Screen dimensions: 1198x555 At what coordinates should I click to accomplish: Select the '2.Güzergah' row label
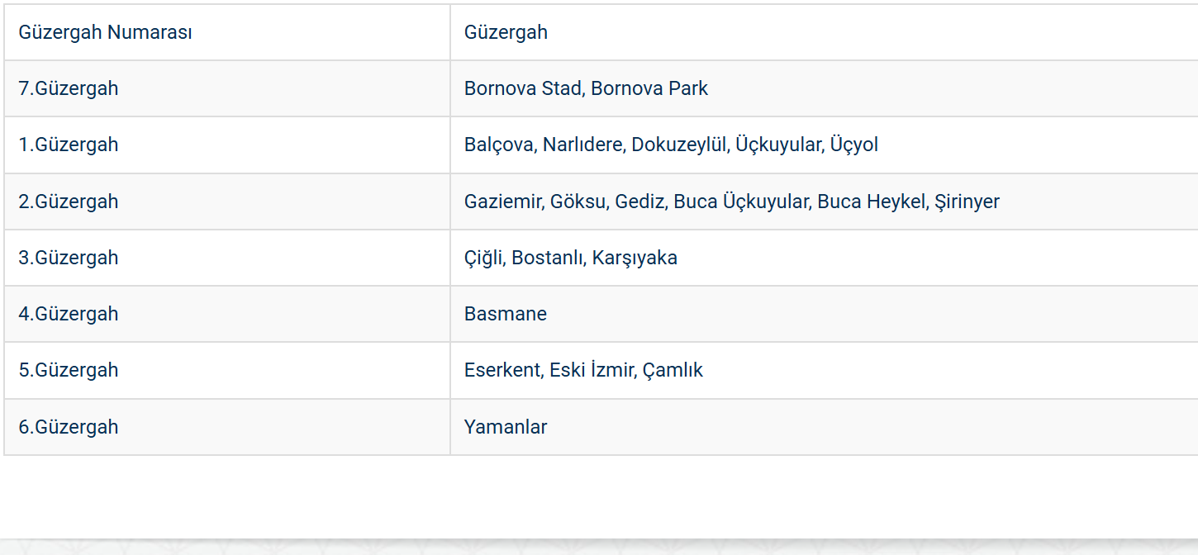pyautogui.click(x=69, y=202)
